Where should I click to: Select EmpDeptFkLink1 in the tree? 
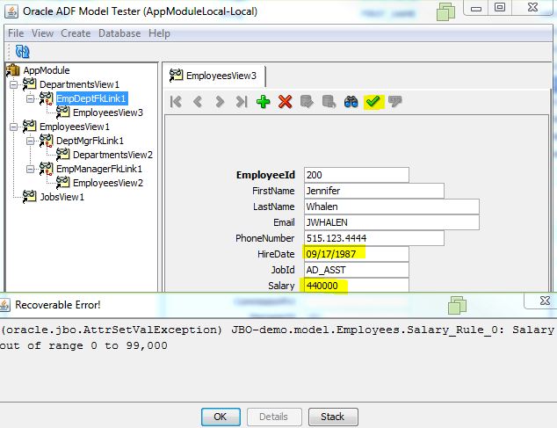[91, 98]
